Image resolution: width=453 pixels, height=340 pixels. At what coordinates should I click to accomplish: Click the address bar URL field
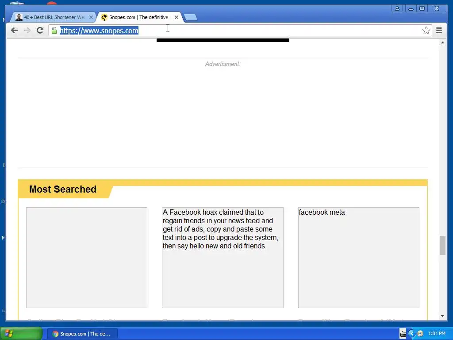tap(240, 31)
